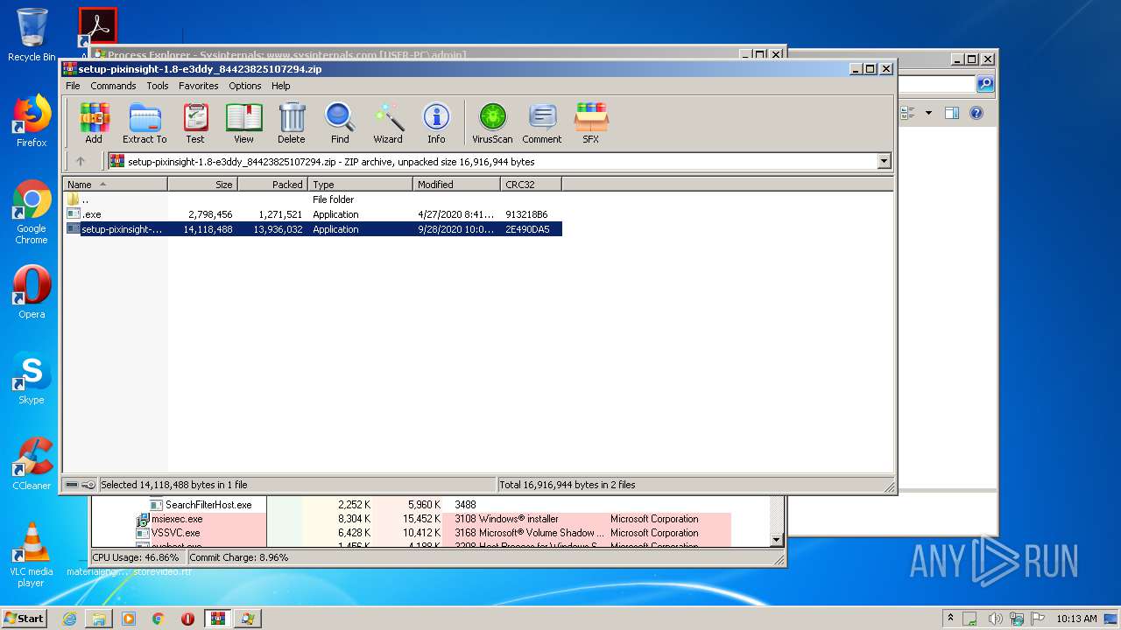Open Skype desktop shortcut
The image size is (1121, 630).
coord(32,378)
